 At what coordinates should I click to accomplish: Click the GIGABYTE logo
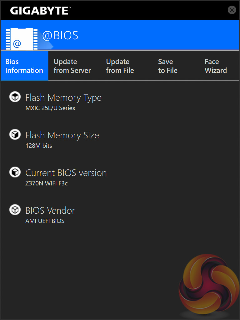[x=40, y=11]
